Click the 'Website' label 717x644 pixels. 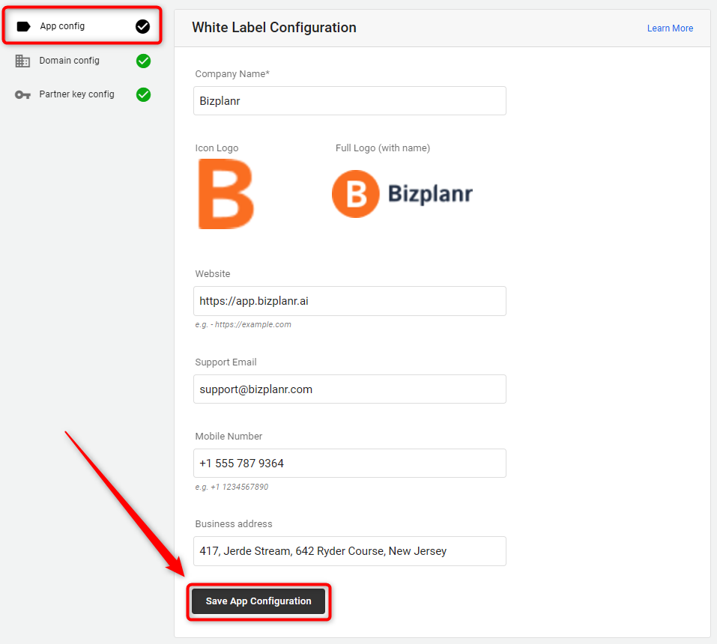click(x=213, y=274)
